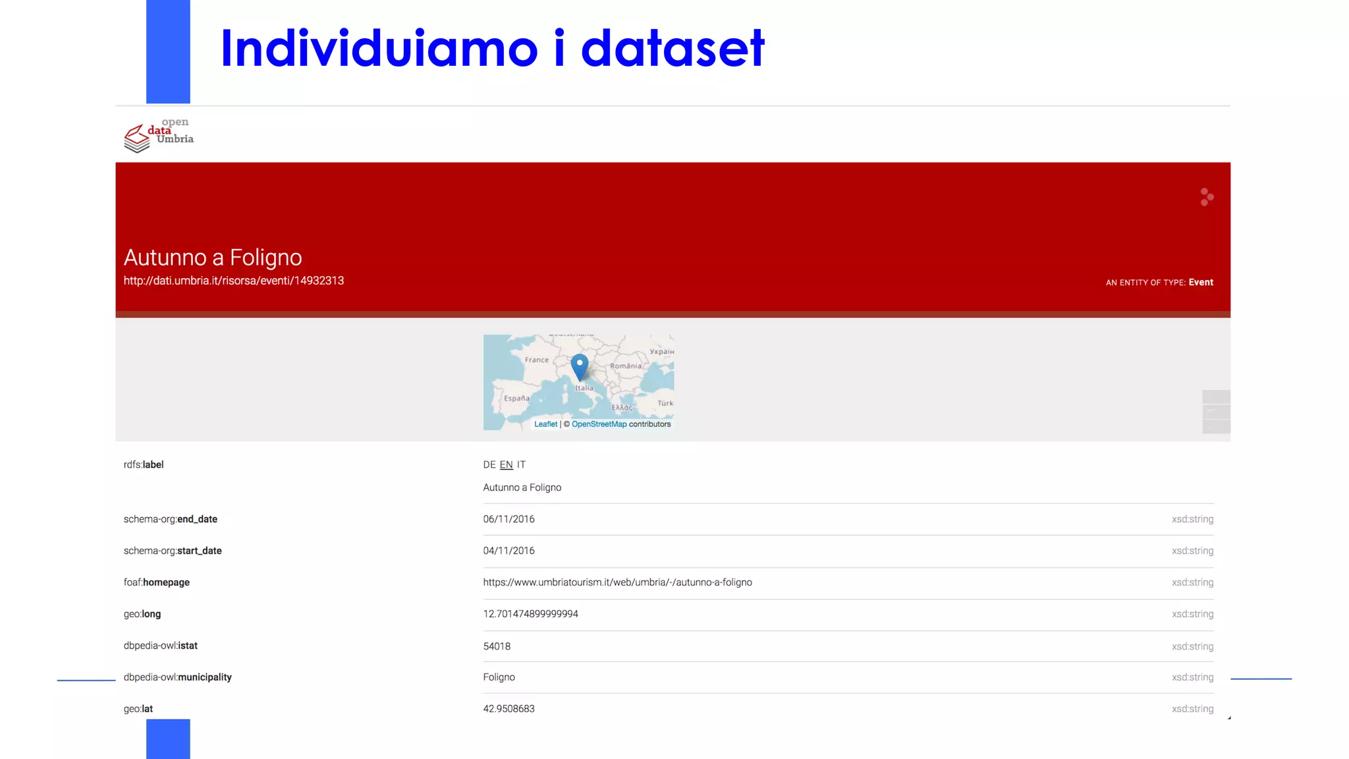Select longitude value 12.701474899999994
This screenshot has width=1349, height=759.
pyautogui.click(x=531, y=614)
